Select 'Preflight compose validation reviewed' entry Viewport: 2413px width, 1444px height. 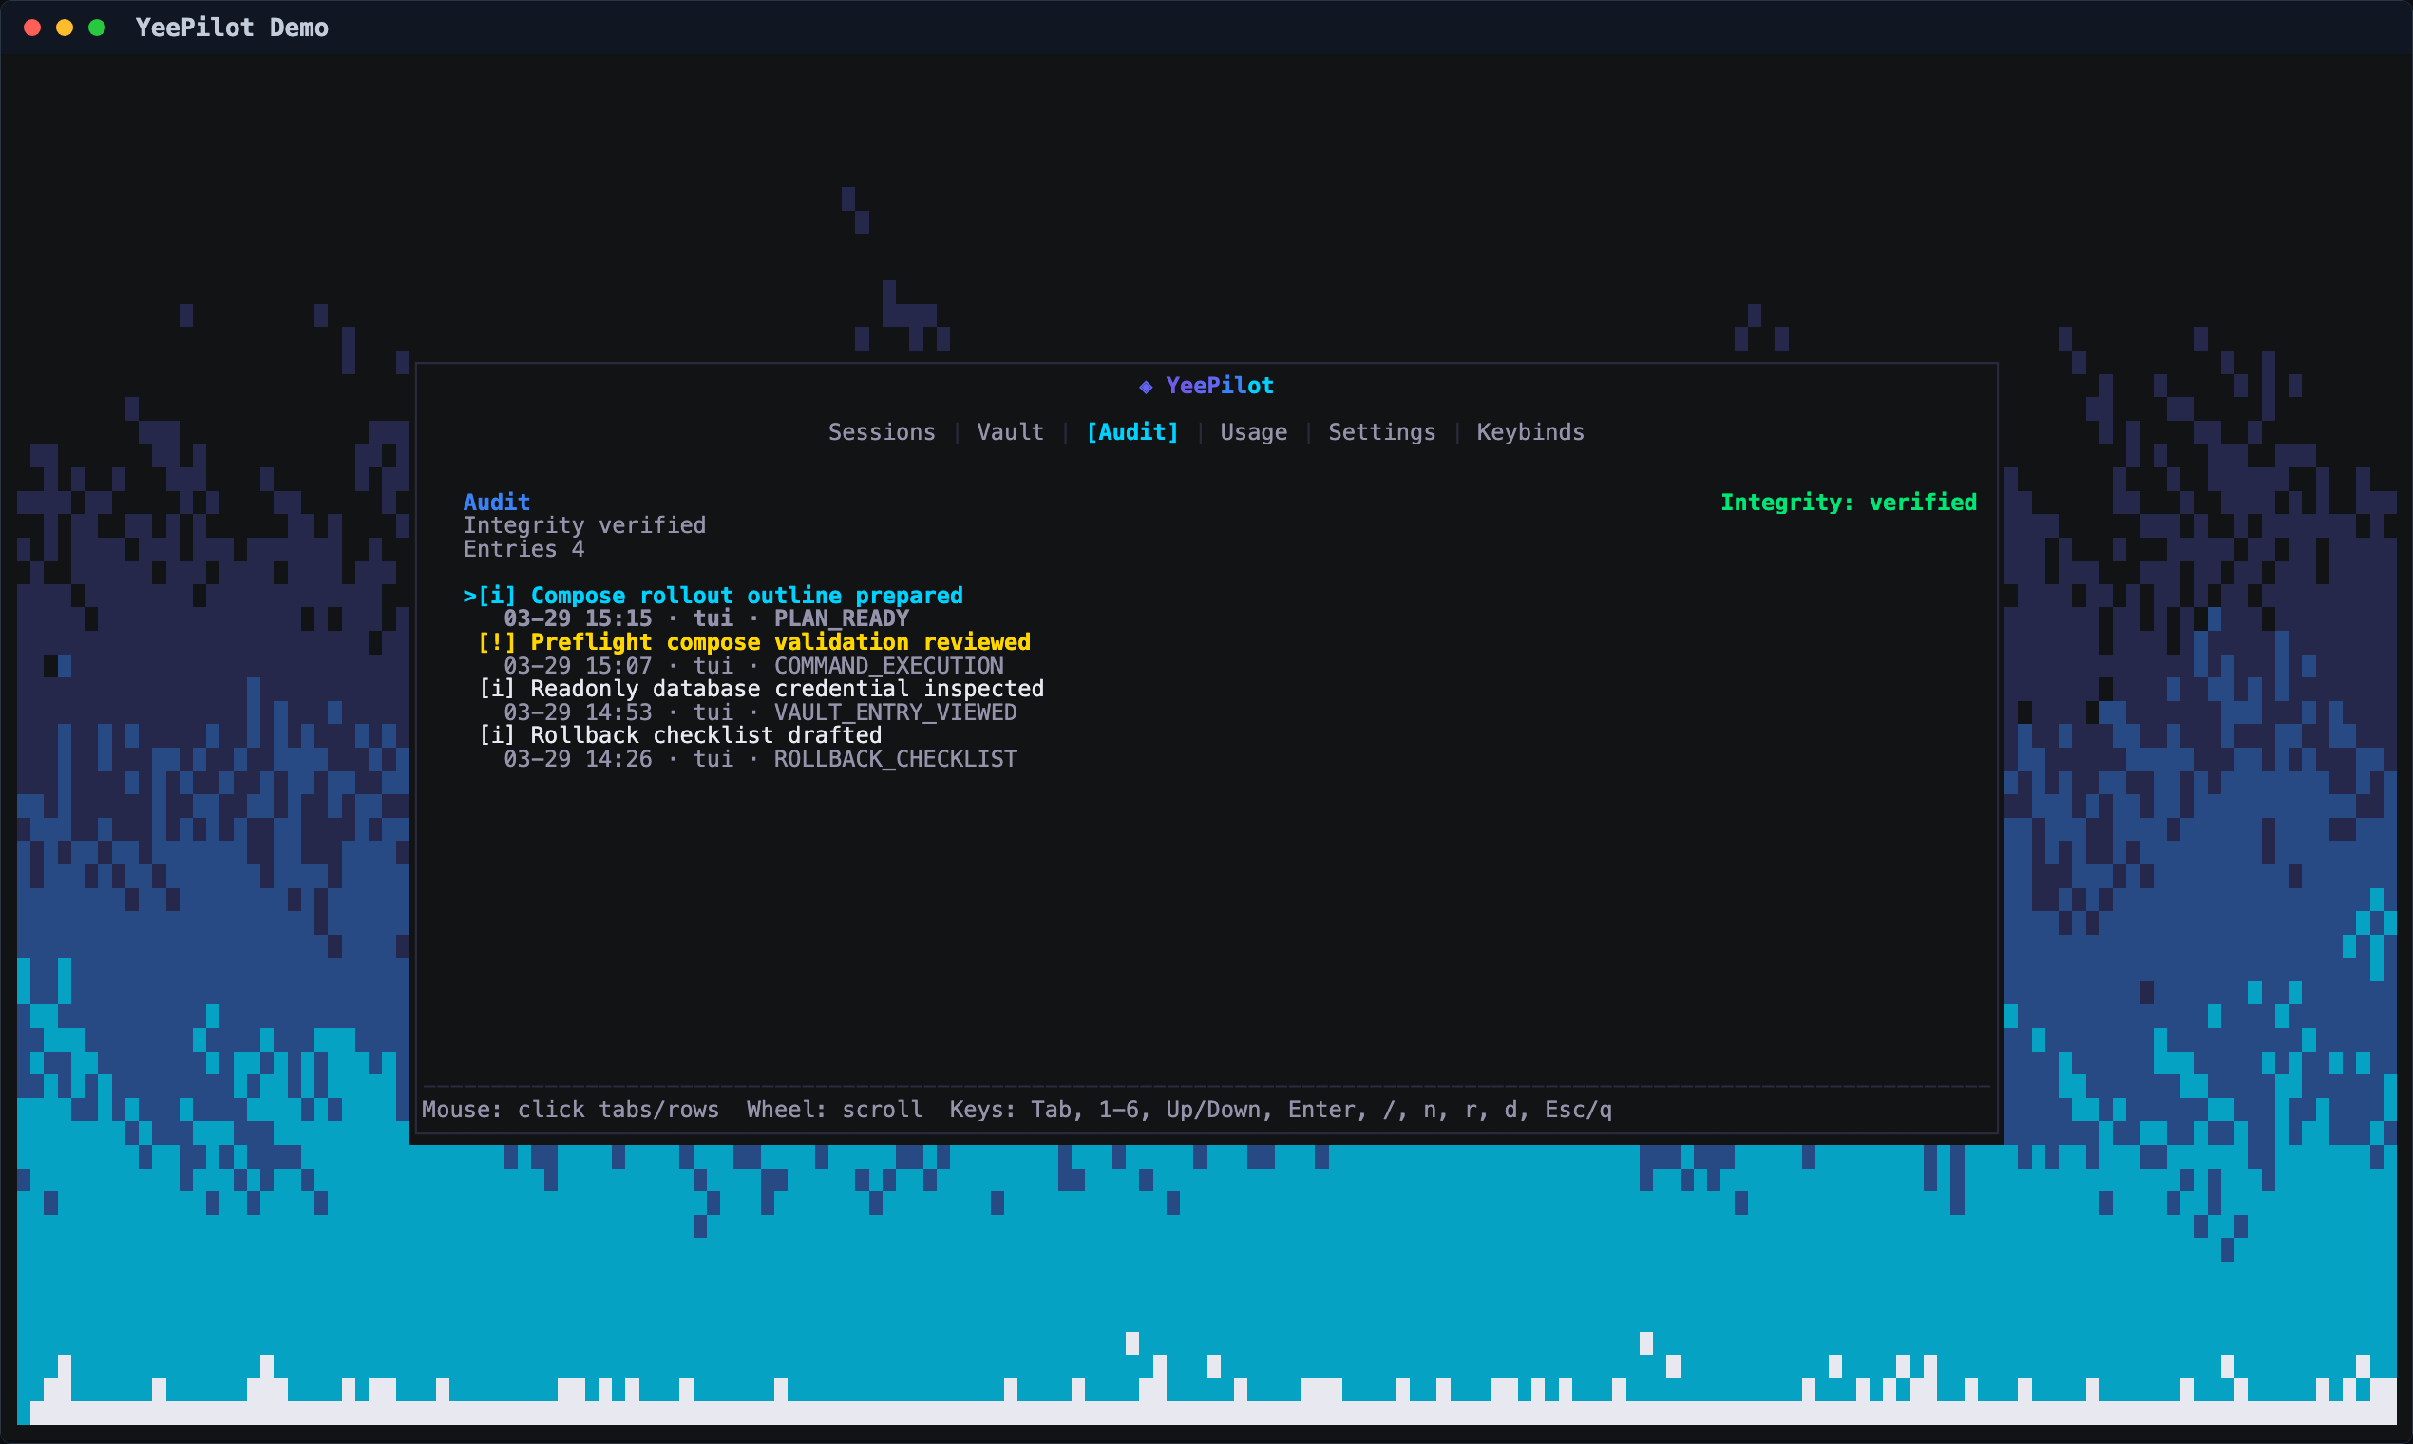click(754, 641)
